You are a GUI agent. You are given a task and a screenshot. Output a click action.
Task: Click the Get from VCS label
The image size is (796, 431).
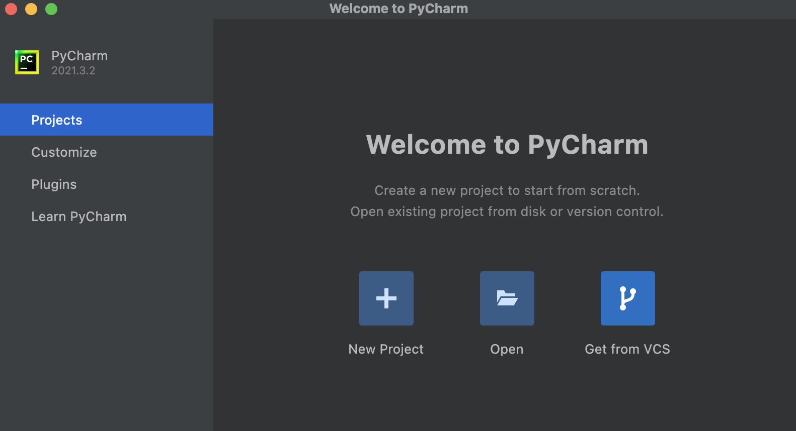pyautogui.click(x=627, y=349)
